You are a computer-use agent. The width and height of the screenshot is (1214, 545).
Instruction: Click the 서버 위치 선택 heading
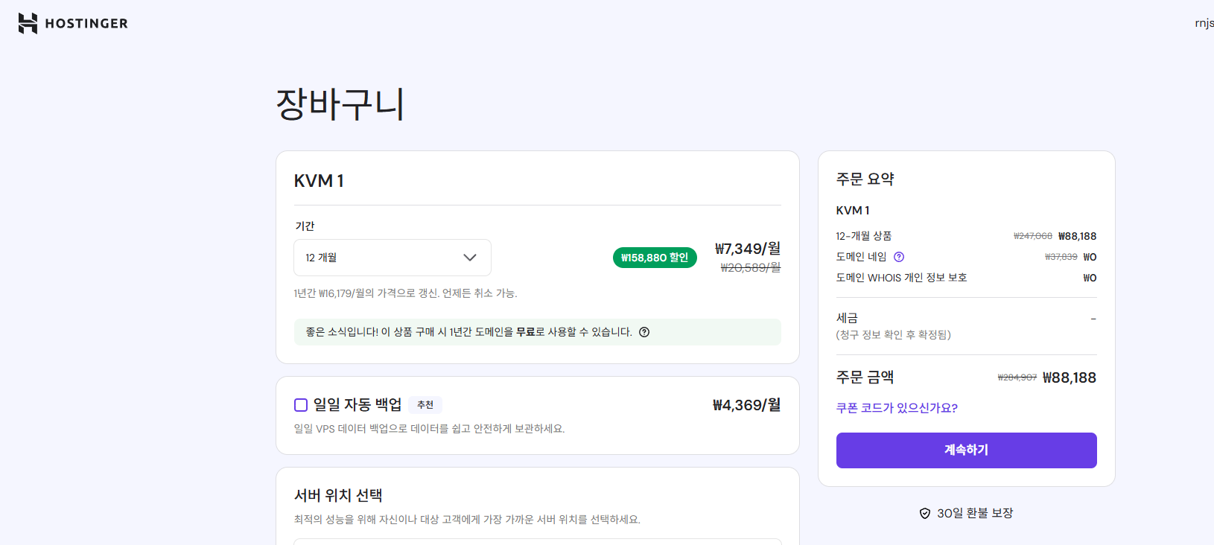click(x=338, y=495)
